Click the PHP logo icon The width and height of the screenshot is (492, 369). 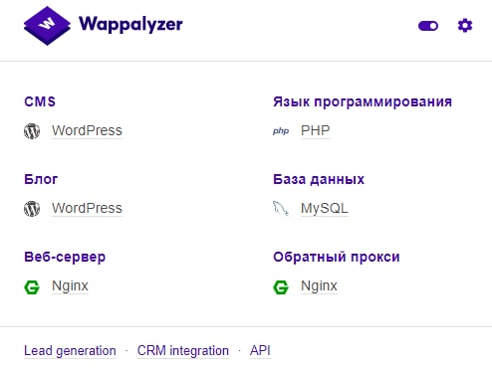click(x=281, y=131)
